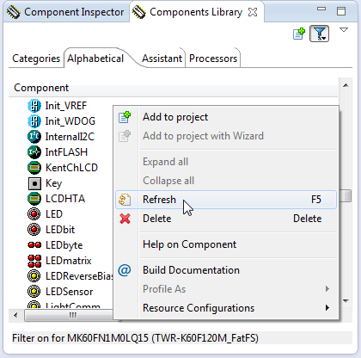The height and width of the screenshot is (358, 361).
Task: Select the LEDmatrix component row
Action: (x=69, y=261)
